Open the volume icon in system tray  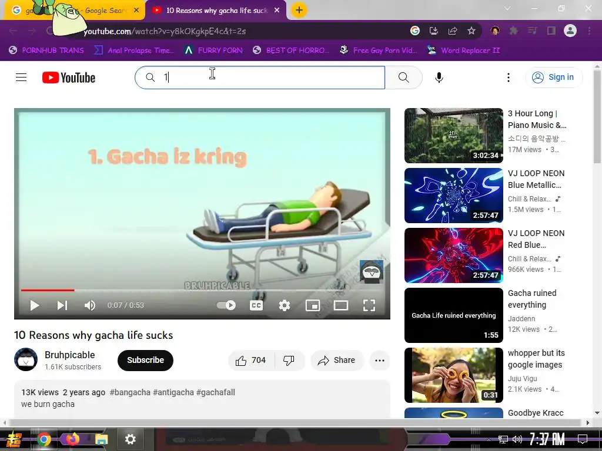tap(517, 439)
